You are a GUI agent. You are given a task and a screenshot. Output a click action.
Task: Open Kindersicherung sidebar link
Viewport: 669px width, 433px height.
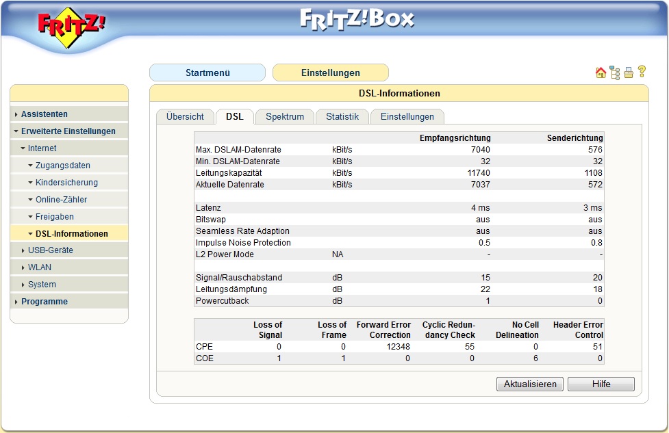point(66,183)
